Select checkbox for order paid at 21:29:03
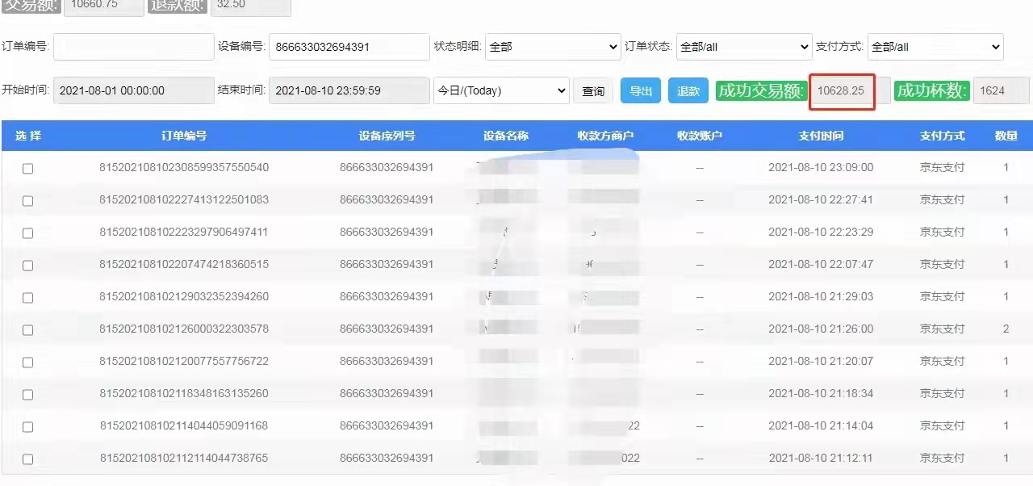 click(27, 298)
